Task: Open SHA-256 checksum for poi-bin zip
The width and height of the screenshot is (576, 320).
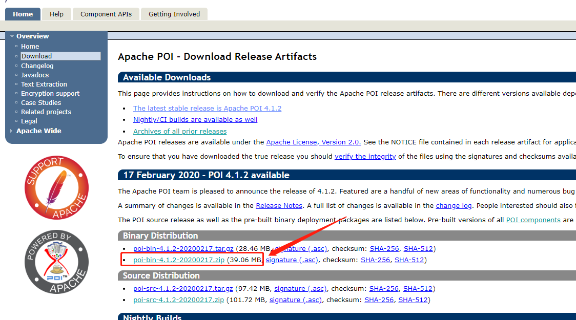Action: [x=375, y=260]
